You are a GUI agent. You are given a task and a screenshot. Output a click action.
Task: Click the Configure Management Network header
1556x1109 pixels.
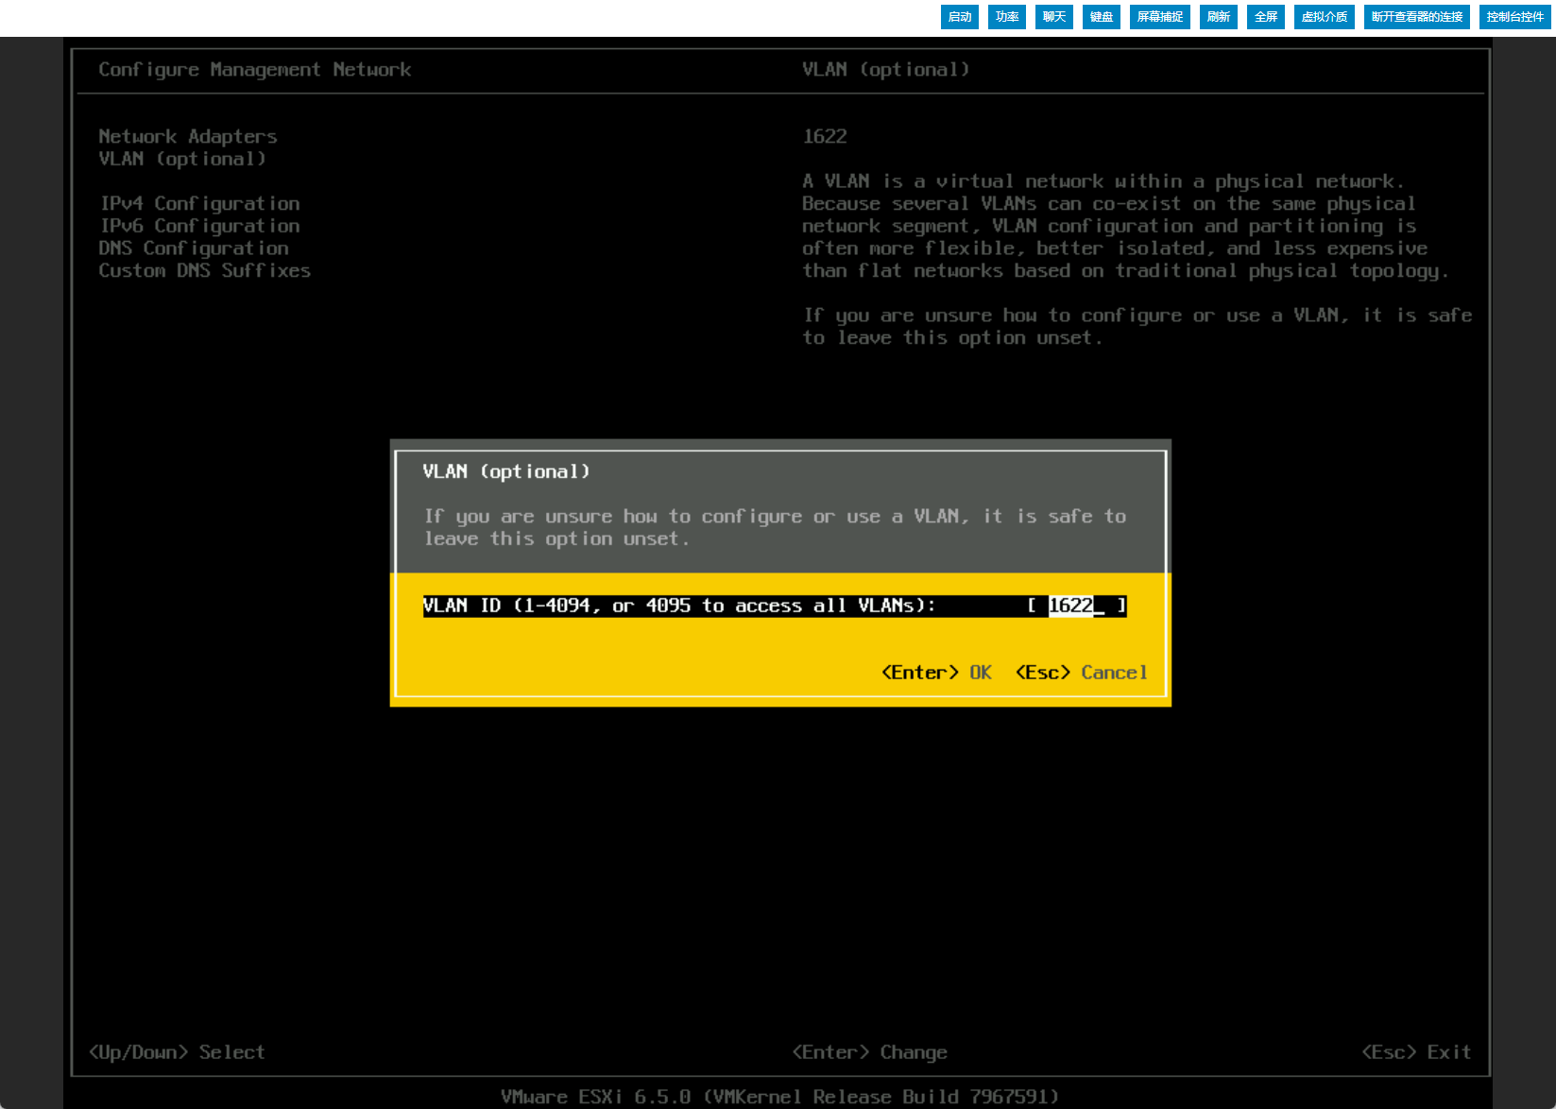click(x=255, y=70)
